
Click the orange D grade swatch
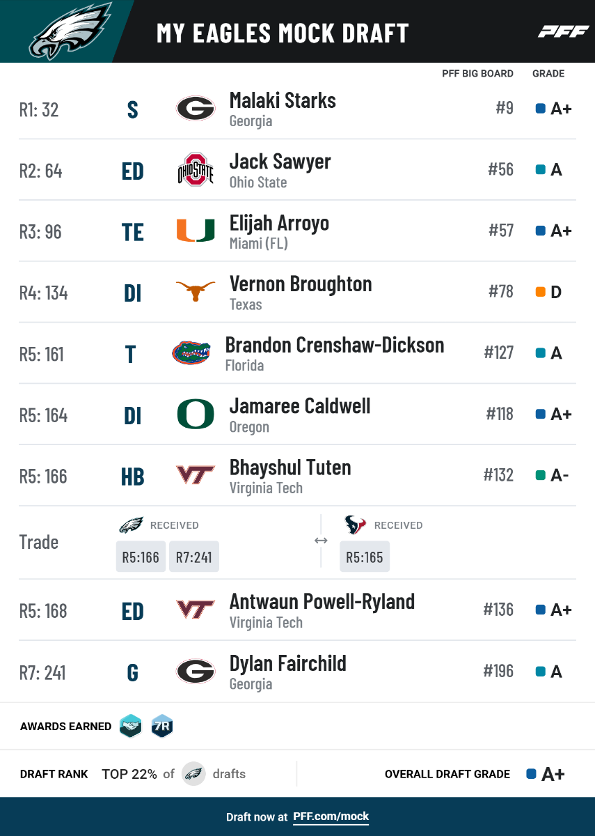click(540, 292)
